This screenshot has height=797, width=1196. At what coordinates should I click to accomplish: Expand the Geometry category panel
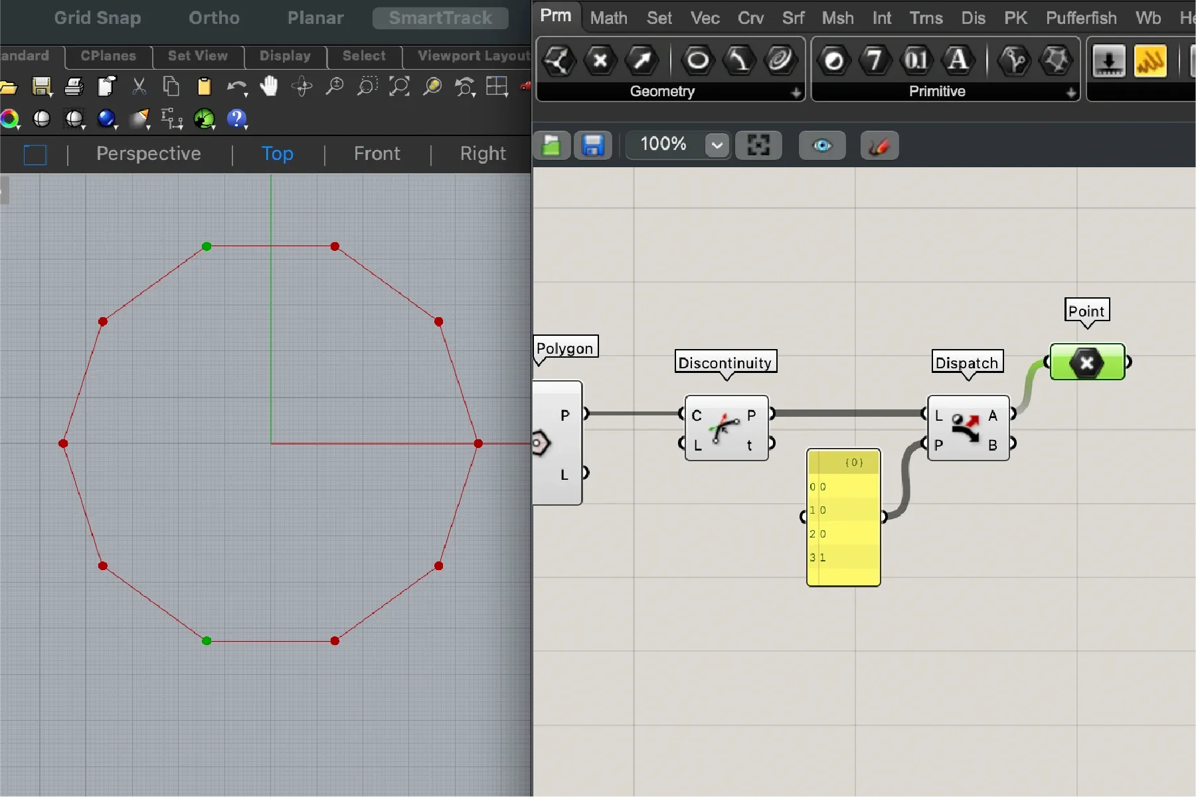(x=796, y=92)
